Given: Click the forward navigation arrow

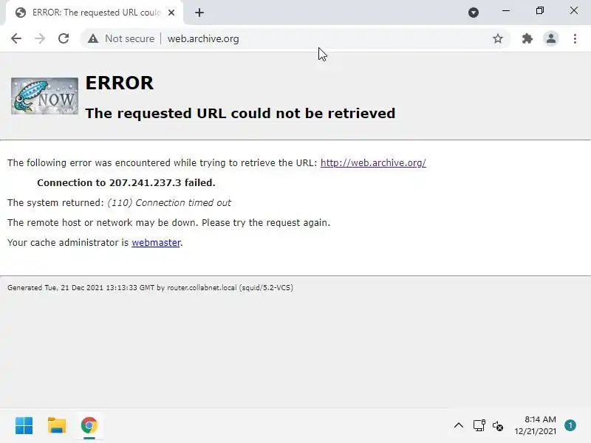Looking at the screenshot, I should click(x=40, y=38).
